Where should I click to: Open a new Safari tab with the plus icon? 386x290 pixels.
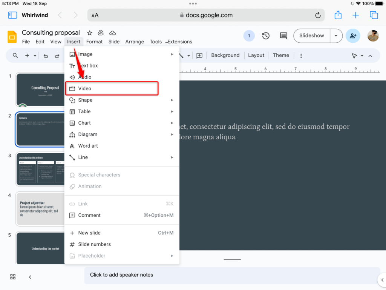coord(355,15)
